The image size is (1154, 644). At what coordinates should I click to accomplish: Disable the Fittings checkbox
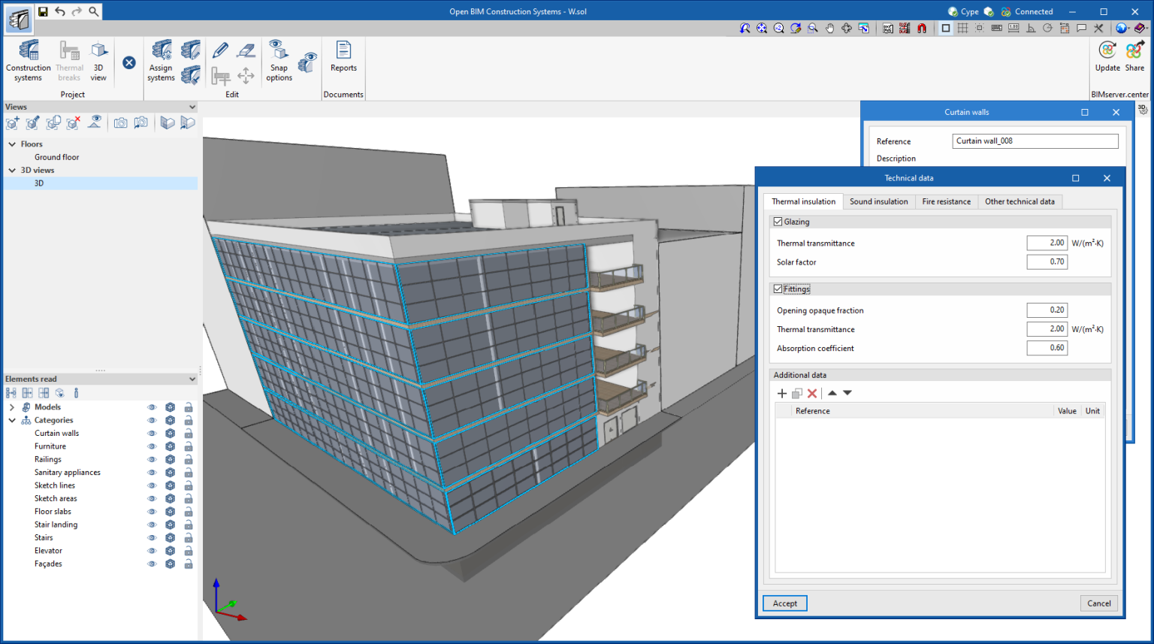click(x=778, y=289)
